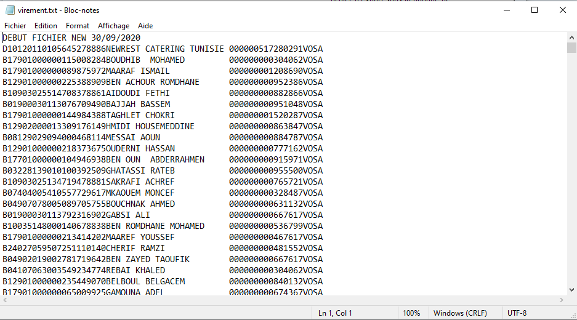Click the vertical scrollbar down arrow
Viewport: 577px width, 320px height.
[571, 290]
